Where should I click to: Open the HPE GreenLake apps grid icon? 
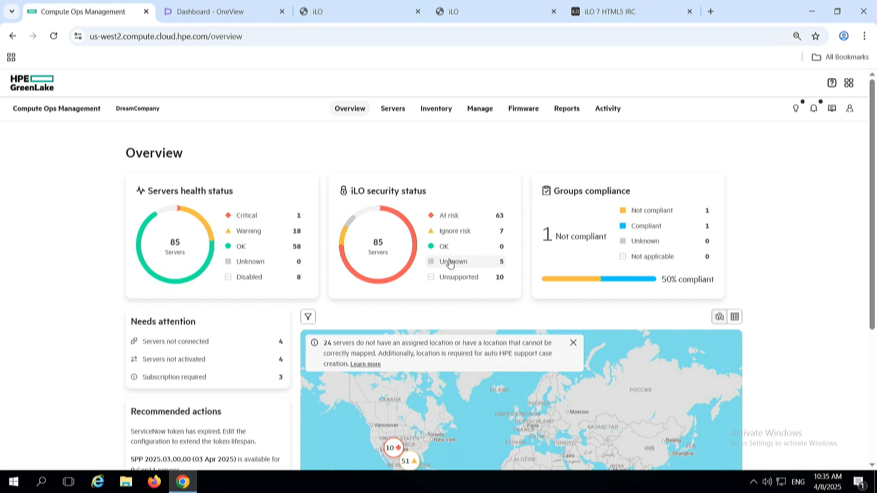(x=850, y=83)
